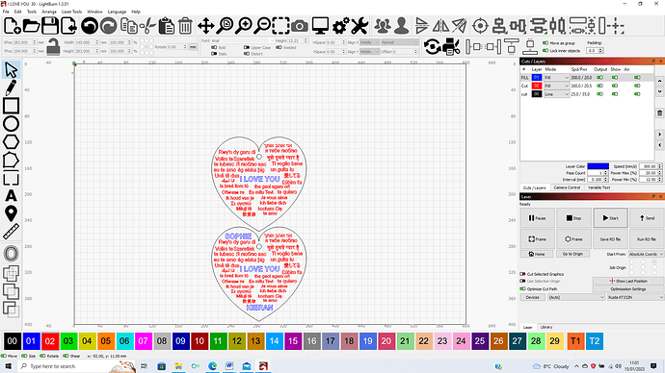The height and width of the screenshot is (373, 665).
Task: Open Mode dropdown for layer 00
Action: coord(556,94)
